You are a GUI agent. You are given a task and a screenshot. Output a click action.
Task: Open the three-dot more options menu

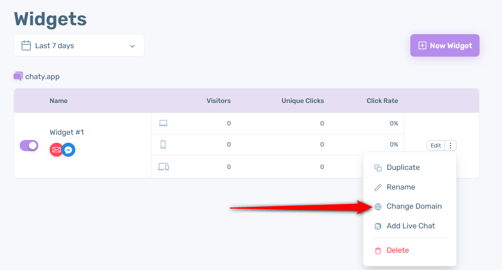pos(451,146)
